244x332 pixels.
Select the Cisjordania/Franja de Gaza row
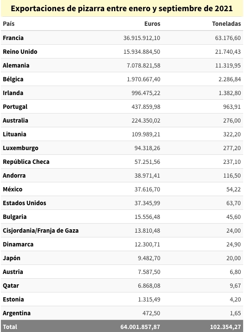(122, 231)
